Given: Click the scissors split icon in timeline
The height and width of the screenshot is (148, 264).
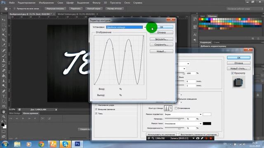Looking at the screenshot, I should [43, 118].
